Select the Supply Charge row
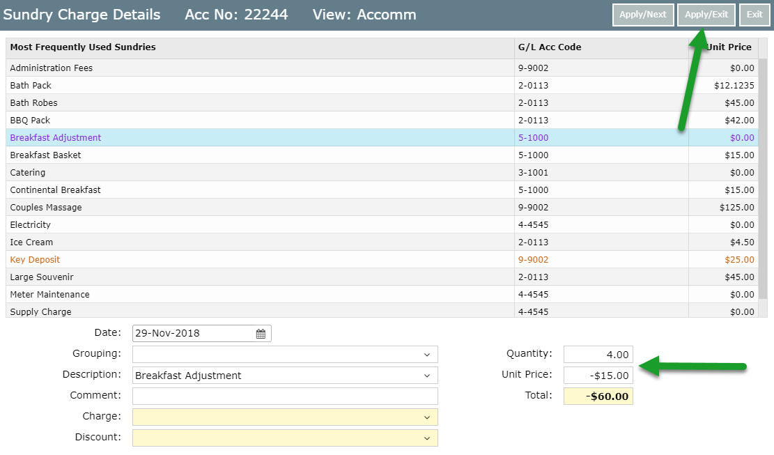Viewport: 774px width, 455px height. tap(382, 311)
